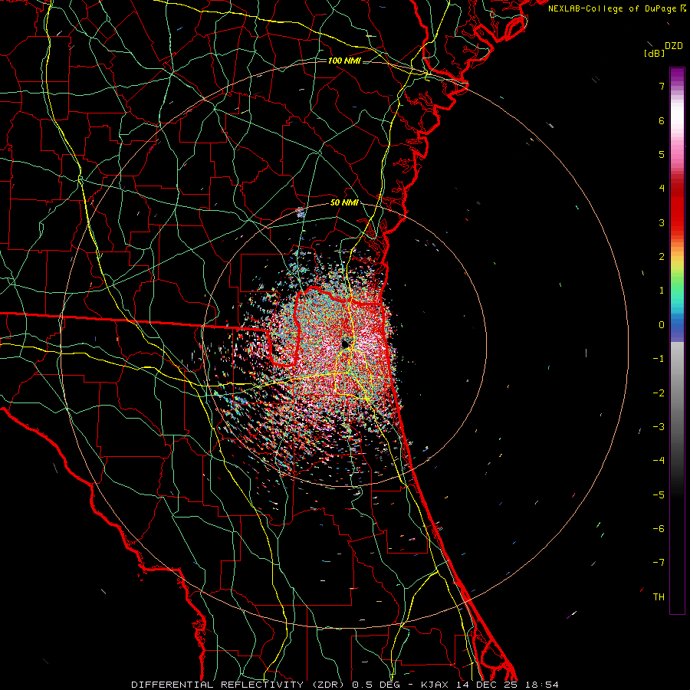Click the KJAX radar site marker at center
Image resolution: width=690 pixels, height=690 pixels.
coord(346,344)
